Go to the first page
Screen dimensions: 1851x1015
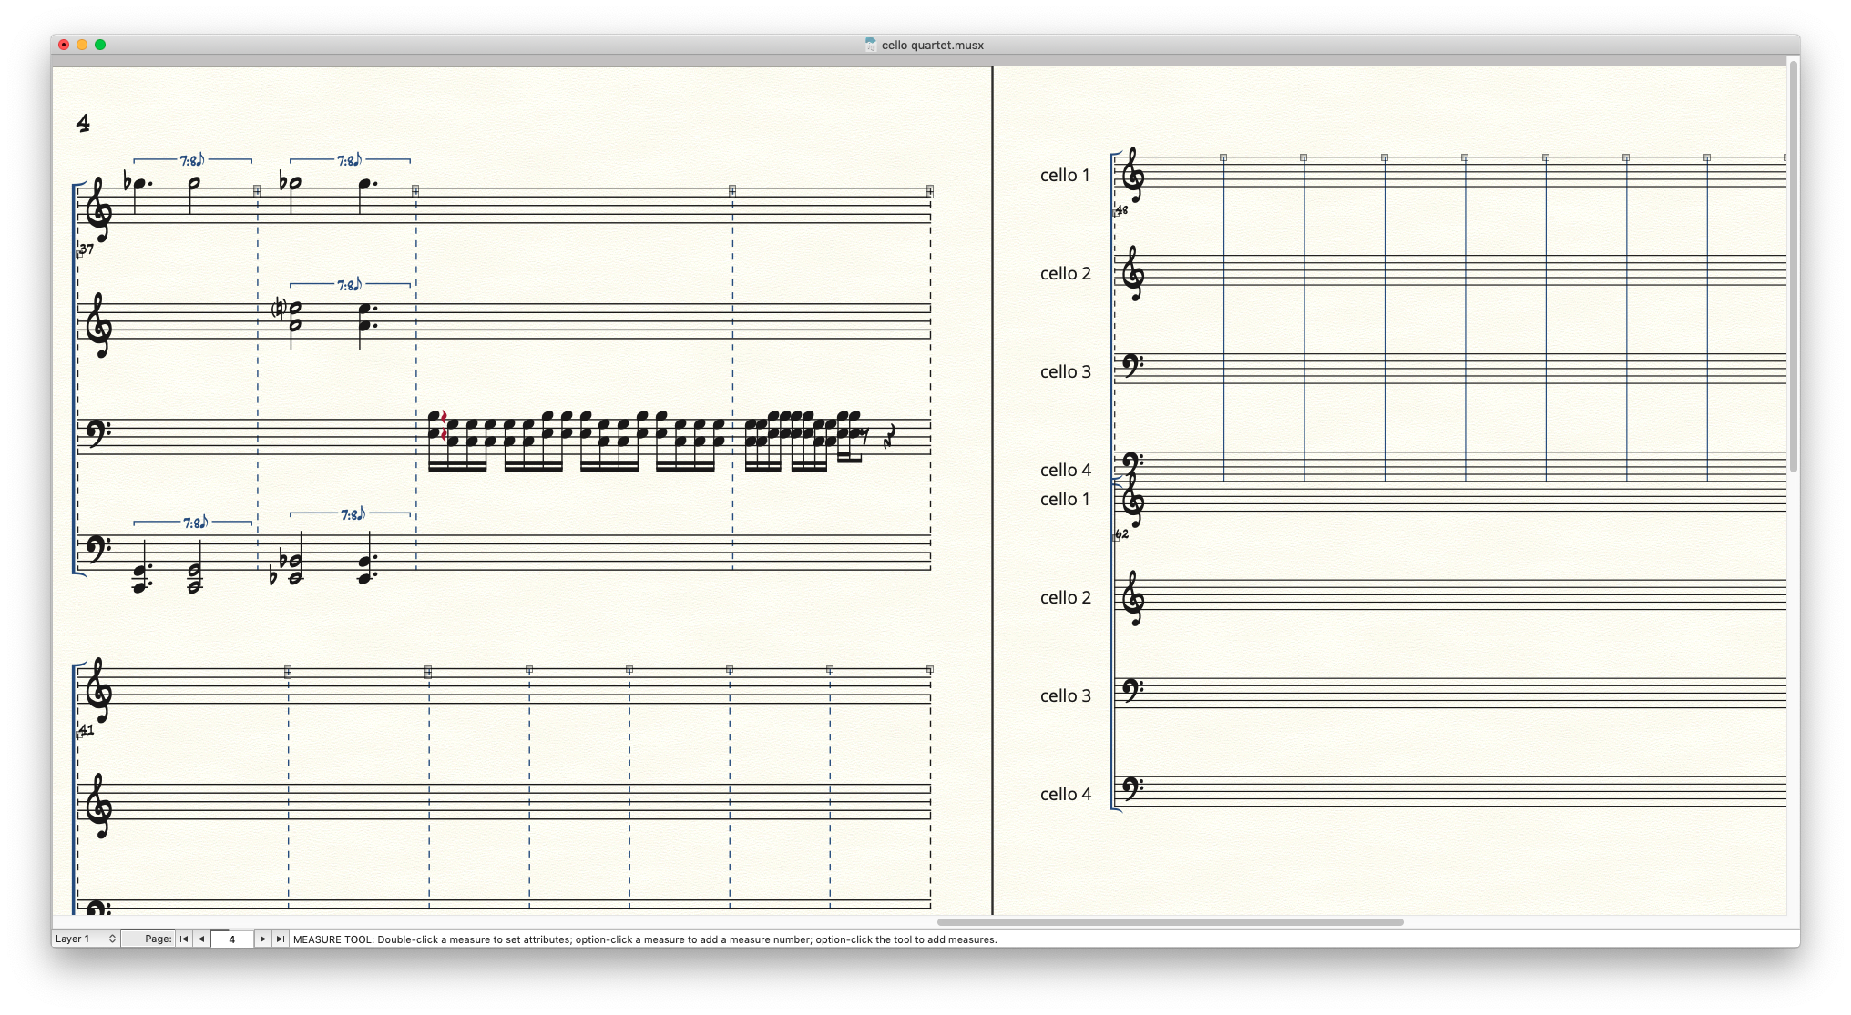point(184,939)
